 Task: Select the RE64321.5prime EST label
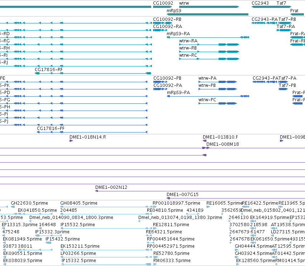click(x=164, y=232)
